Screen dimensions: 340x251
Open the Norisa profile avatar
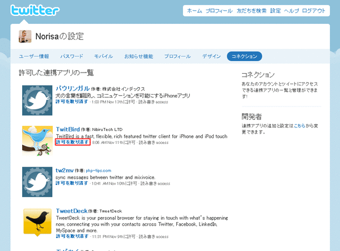click(x=25, y=36)
